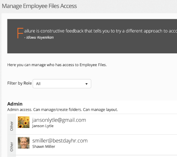Click the All value in role filter
Viewport: 177px width, 157px height.
point(38,84)
